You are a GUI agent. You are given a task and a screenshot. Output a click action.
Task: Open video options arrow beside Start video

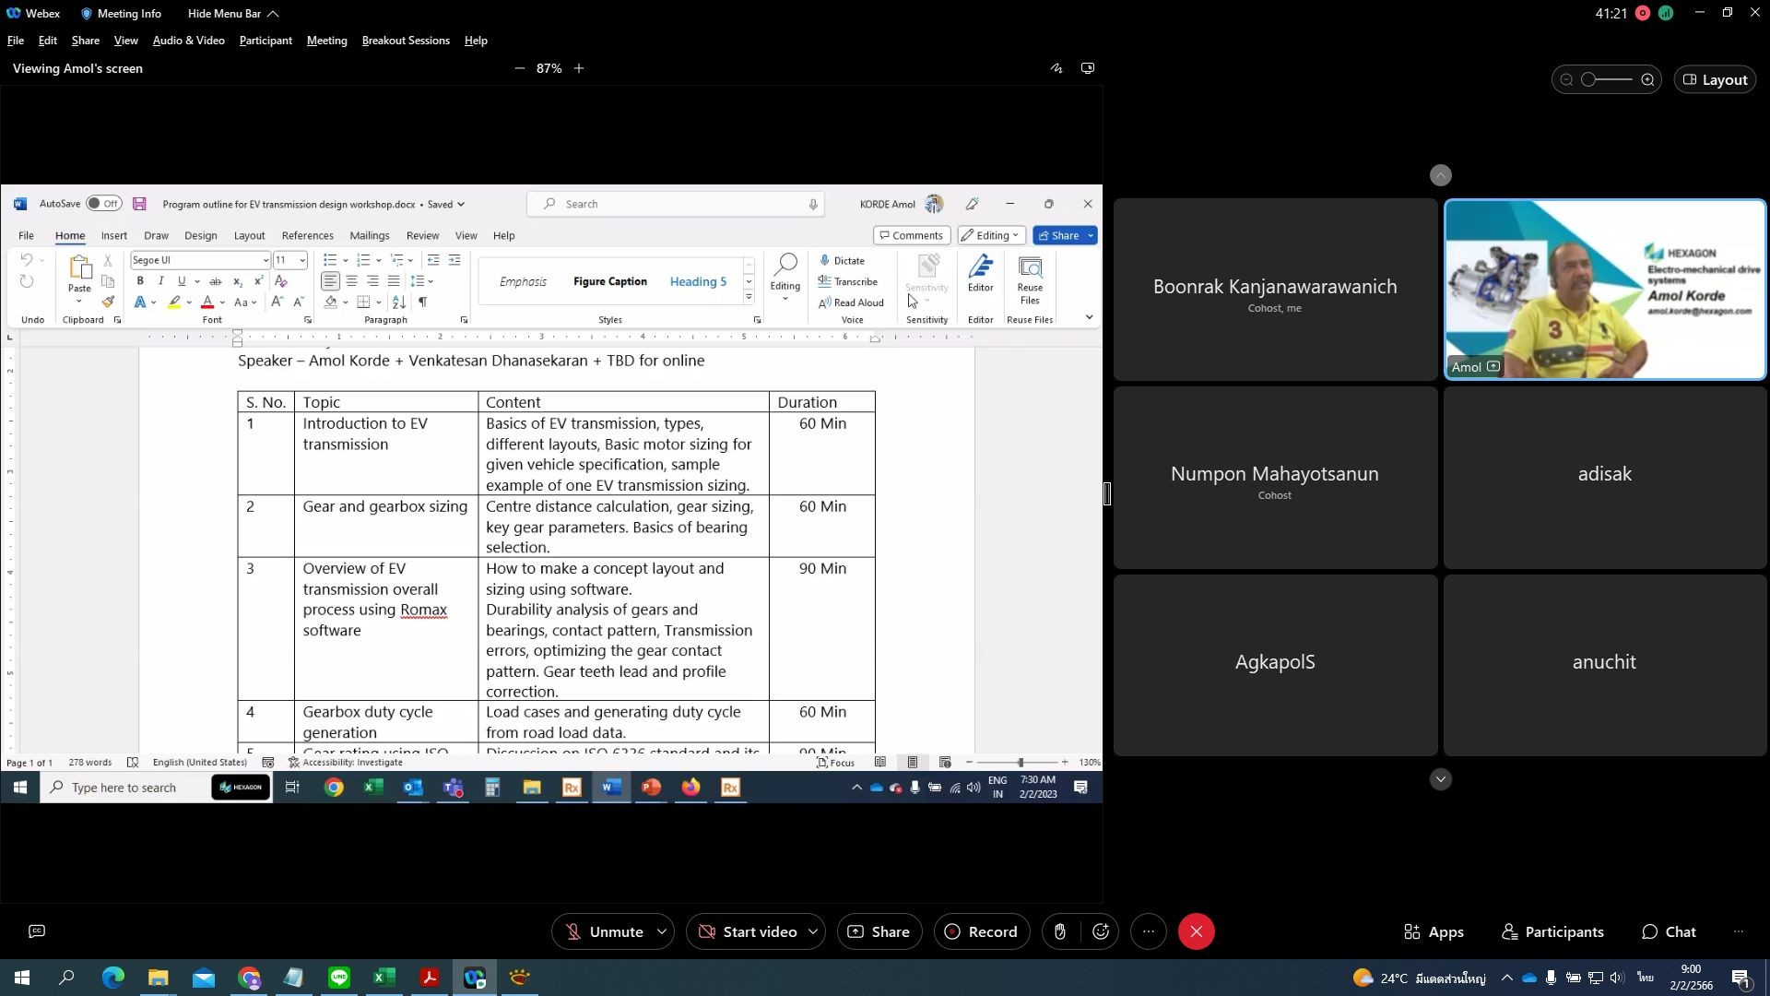[x=813, y=931]
